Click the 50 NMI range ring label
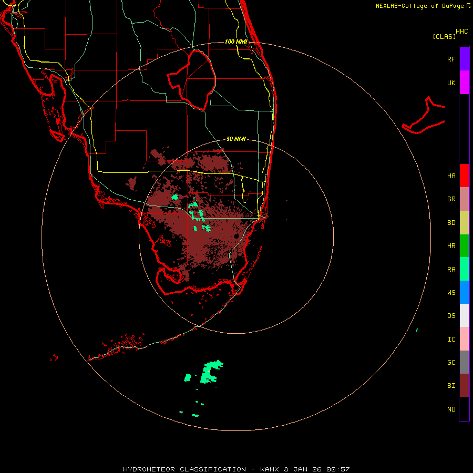 click(236, 139)
